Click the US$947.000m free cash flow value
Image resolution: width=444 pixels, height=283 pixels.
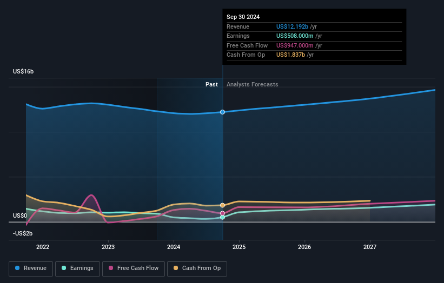click(x=295, y=45)
